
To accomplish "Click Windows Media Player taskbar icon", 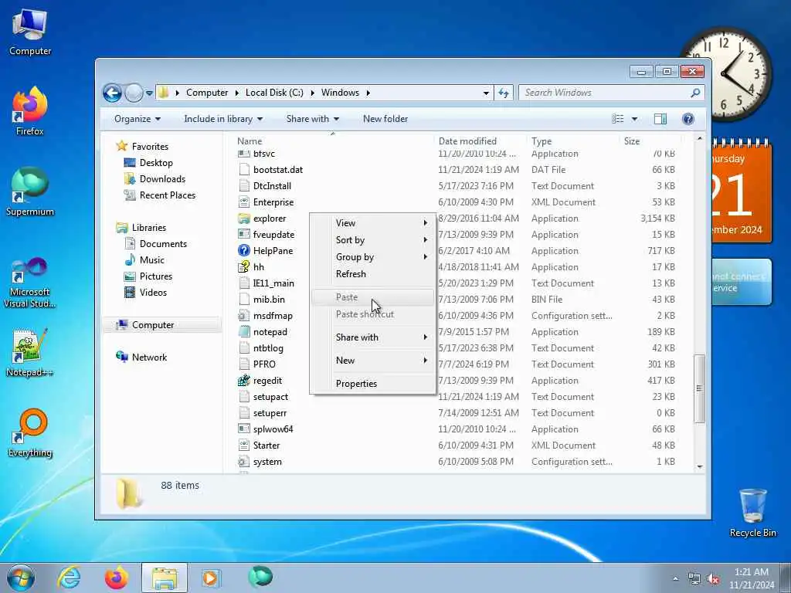I will (x=210, y=578).
